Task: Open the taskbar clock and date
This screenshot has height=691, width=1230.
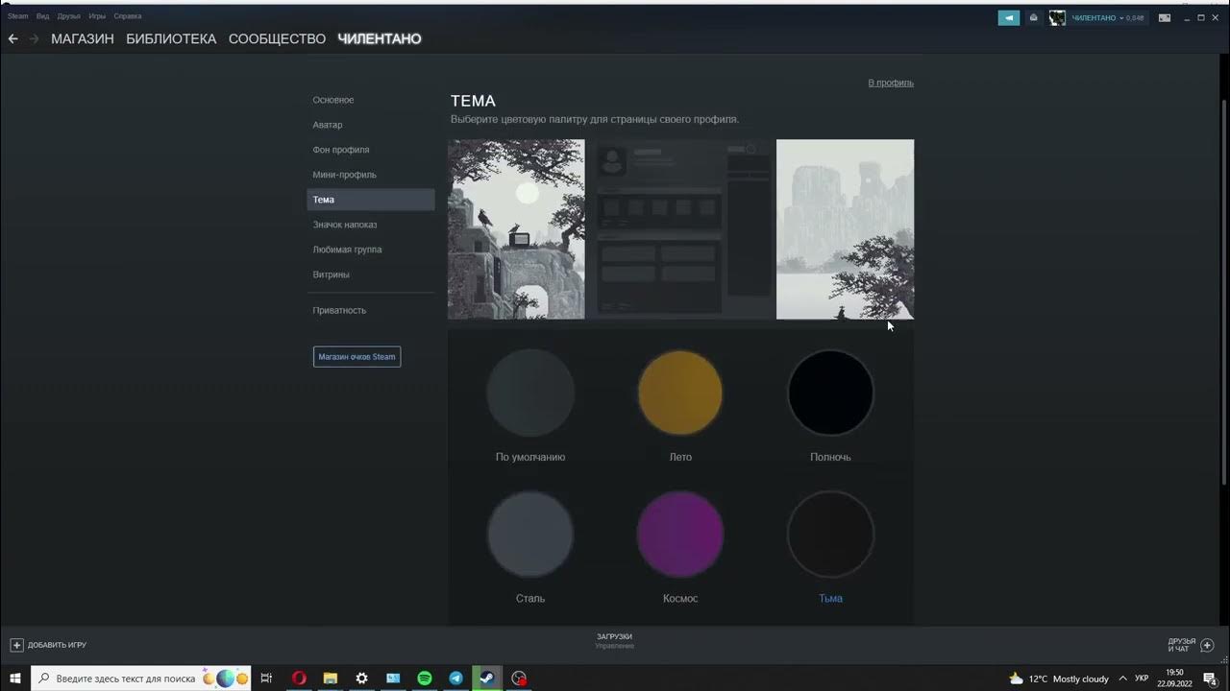Action: click(x=1174, y=679)
